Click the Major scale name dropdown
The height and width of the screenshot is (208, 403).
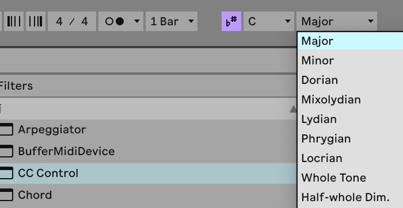click(337, 21)
